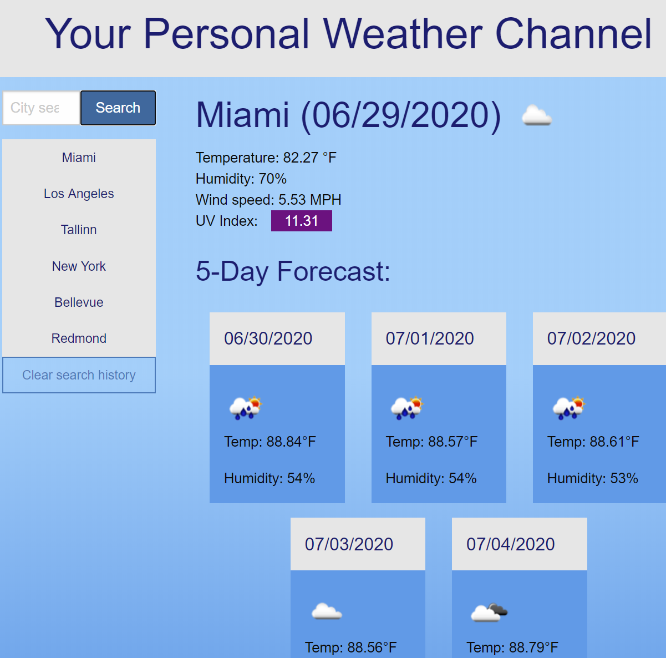The image size is (666, 658).
Task: Click the Humidity reading on the 07/02/2020 card
Action: tap(592, 478)
